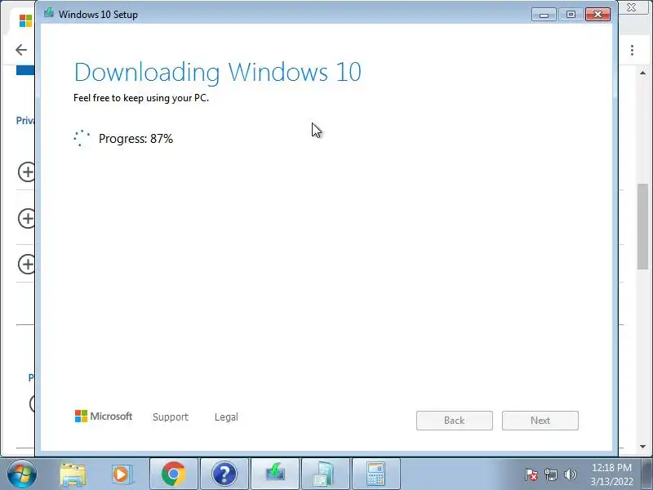Click the disabled Back button

pos(455,421)
